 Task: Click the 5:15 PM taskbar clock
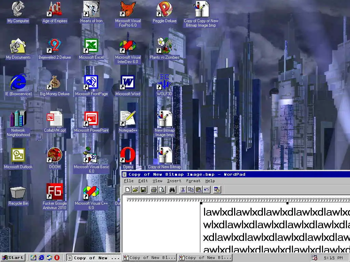click(x=333, y=258)
